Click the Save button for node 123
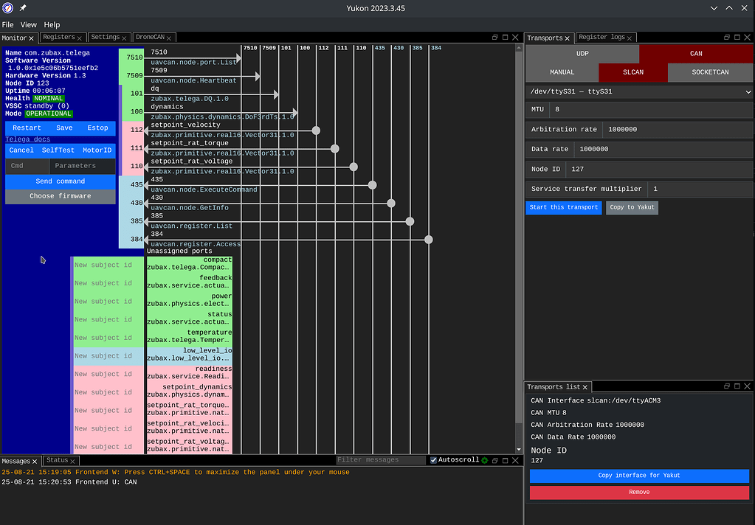Screen dimensions: 755x525 tap(64, 128)
